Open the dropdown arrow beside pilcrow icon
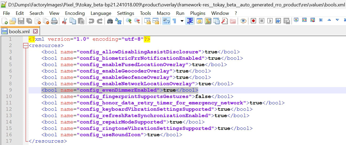The width and height of the screenshot is (346, 145). (x=182, y=21)
